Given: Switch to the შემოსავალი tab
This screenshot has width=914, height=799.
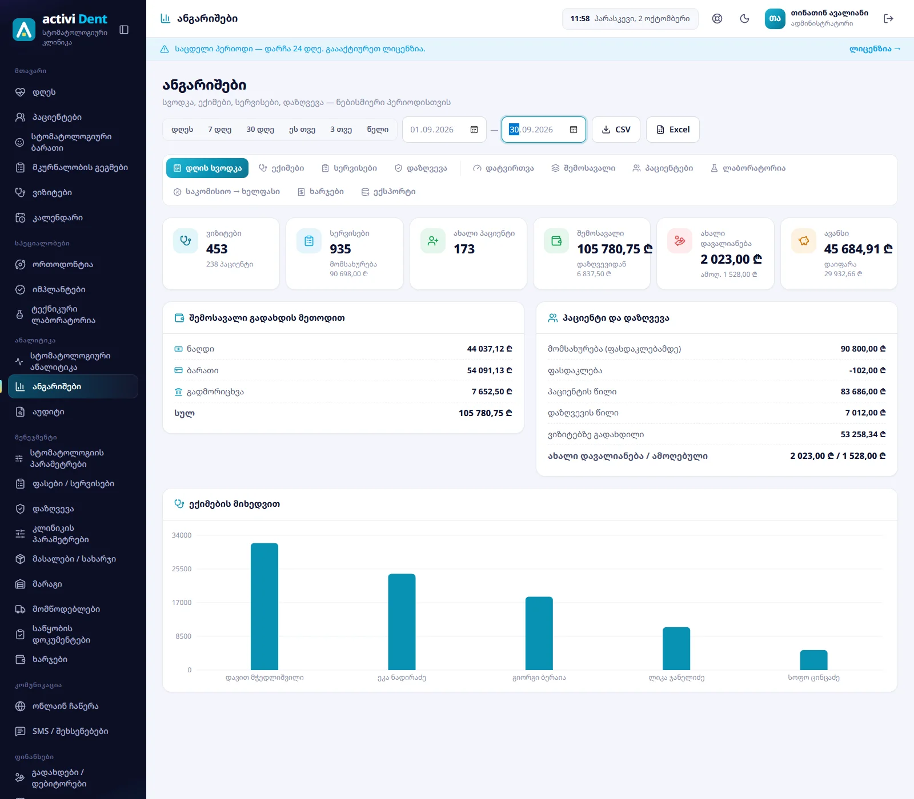Looking at the screenshot, I should click(x=583, y=168).
